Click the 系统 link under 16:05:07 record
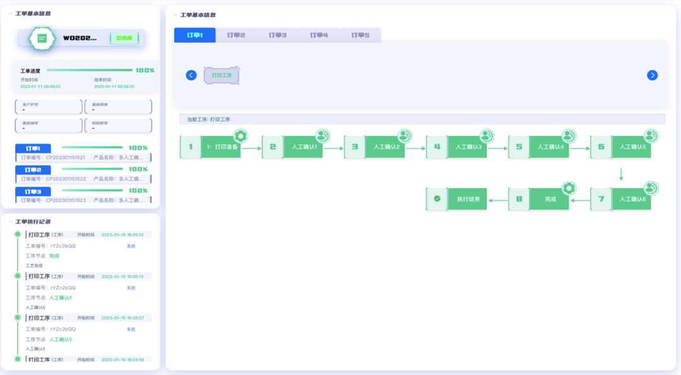This screenshot has height=375, width=681. (131, 330)
